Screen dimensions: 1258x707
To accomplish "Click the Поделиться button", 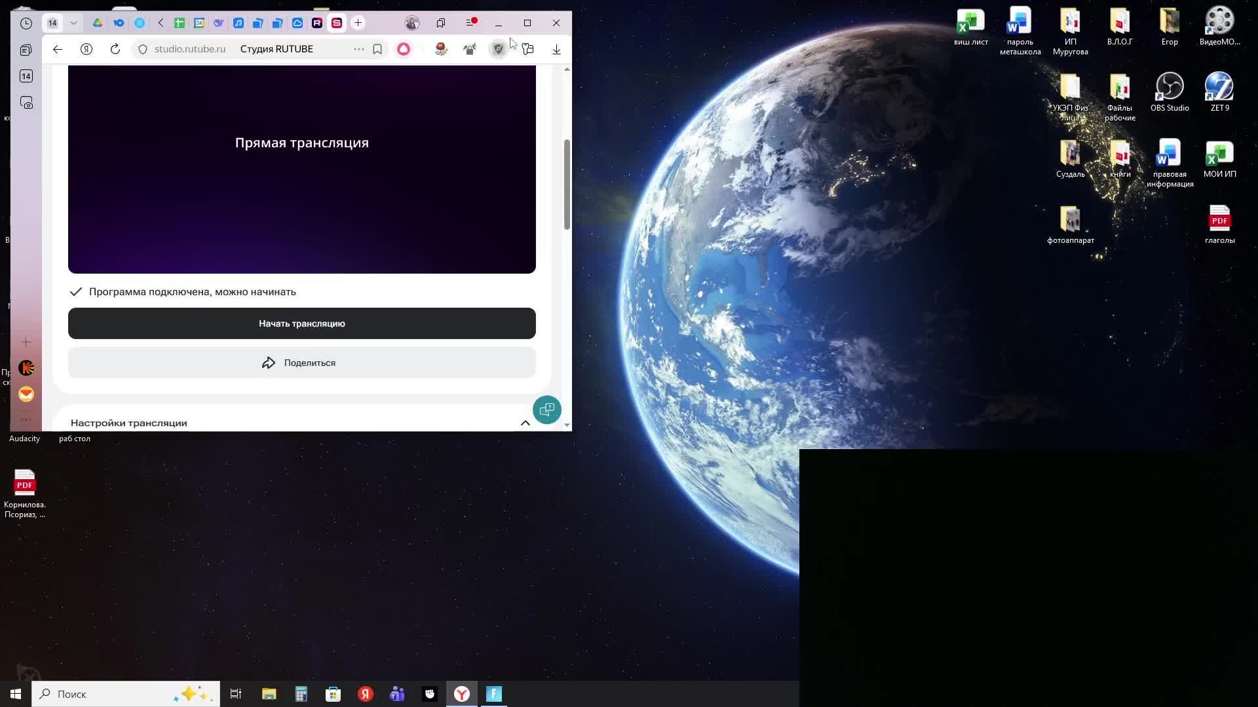I will (x=301, y=363).
